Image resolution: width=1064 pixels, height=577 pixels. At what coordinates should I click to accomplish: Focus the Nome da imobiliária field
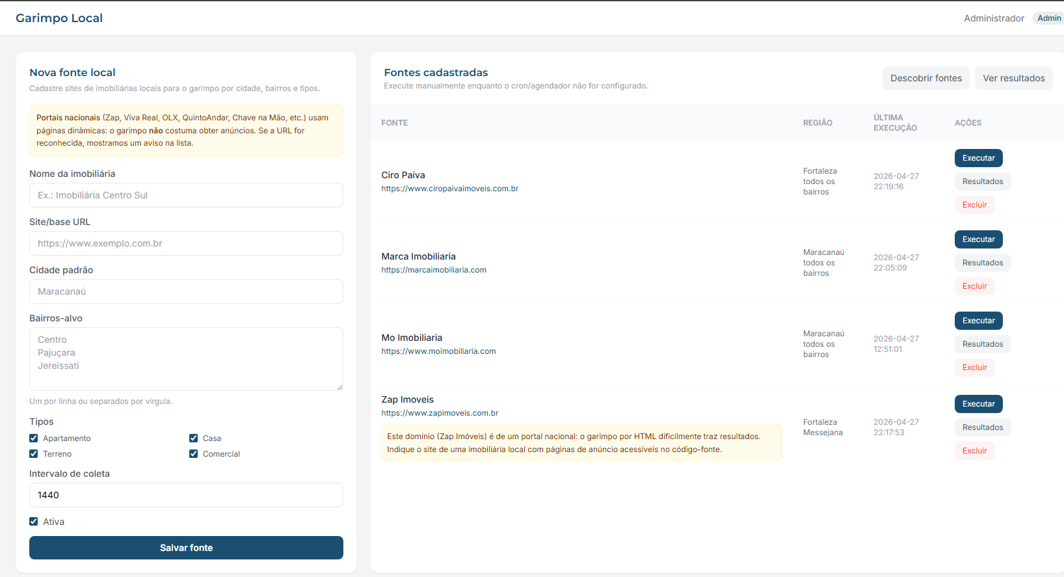point(186,195)
